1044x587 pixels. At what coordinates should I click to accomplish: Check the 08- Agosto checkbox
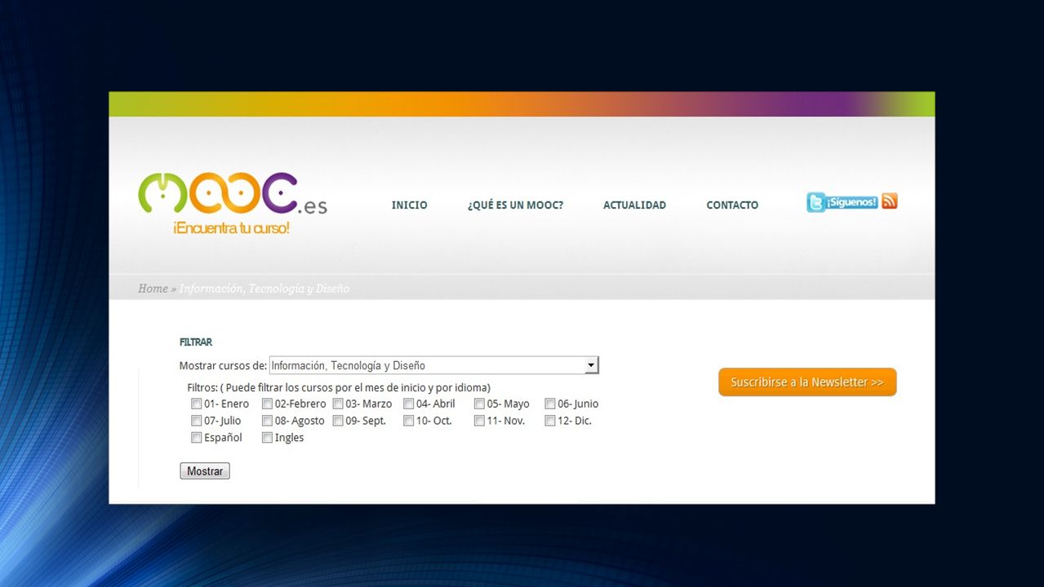(267, 421)
